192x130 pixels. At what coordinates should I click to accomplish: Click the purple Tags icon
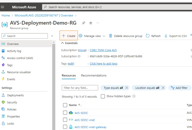pyautogui.click(x=3, y=65)
